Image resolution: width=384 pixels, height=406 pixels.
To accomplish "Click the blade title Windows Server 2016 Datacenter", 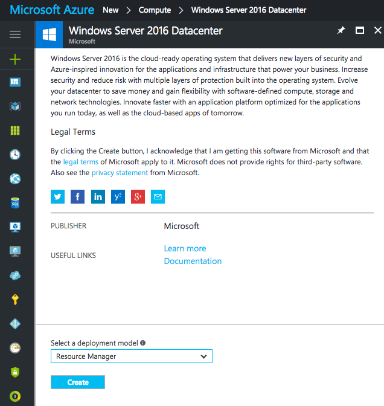I will (x=146, y=31).
